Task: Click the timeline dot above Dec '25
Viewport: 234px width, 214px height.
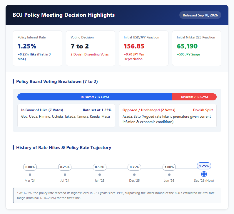Action: pos(134,174)
